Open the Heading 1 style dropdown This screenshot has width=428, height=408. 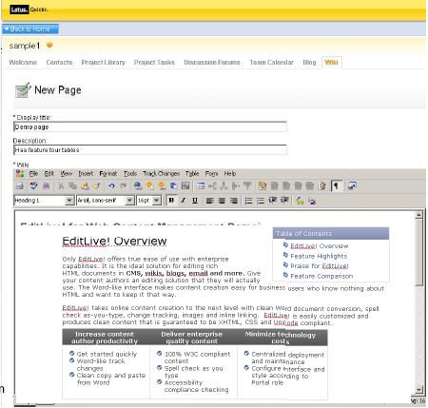coord(69,201)
